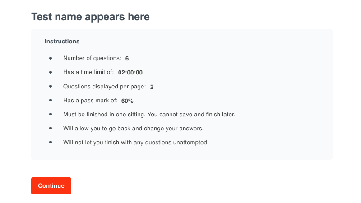Viewport: 361px width, 203px height.
Task: Click the "Has a time limit of:" label
Action: [x=88, y=72]
